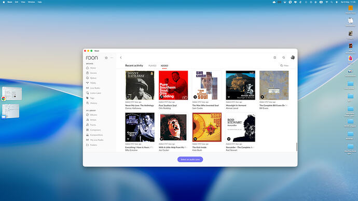
Task: Open the Roon menu in the menu bar
Action: [x=10, y=2]
